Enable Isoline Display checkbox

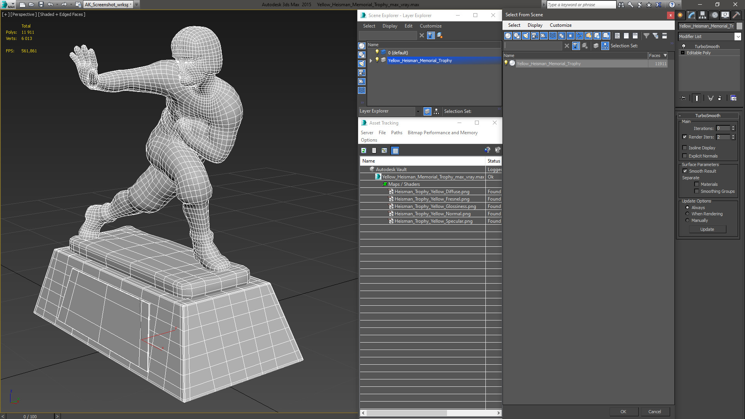tap(684, 148)
